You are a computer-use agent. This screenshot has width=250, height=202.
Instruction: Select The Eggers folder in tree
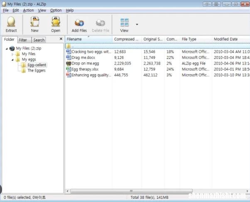(37, 70)
